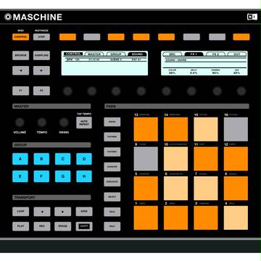This screenshot has width=261, height=261.
Task: Click the NAVIGATE button
Action: 112,167
